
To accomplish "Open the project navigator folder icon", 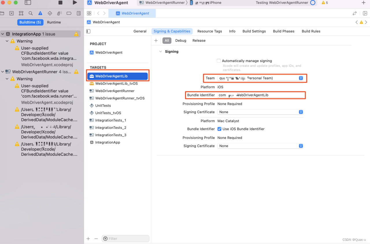I will 2,13.
